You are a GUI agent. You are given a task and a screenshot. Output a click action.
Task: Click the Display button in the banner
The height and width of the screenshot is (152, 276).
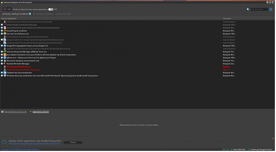coord(73,143)
